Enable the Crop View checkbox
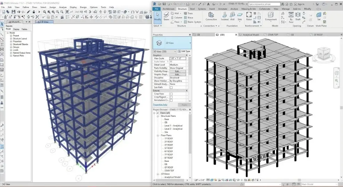 (x=171, y=94)
